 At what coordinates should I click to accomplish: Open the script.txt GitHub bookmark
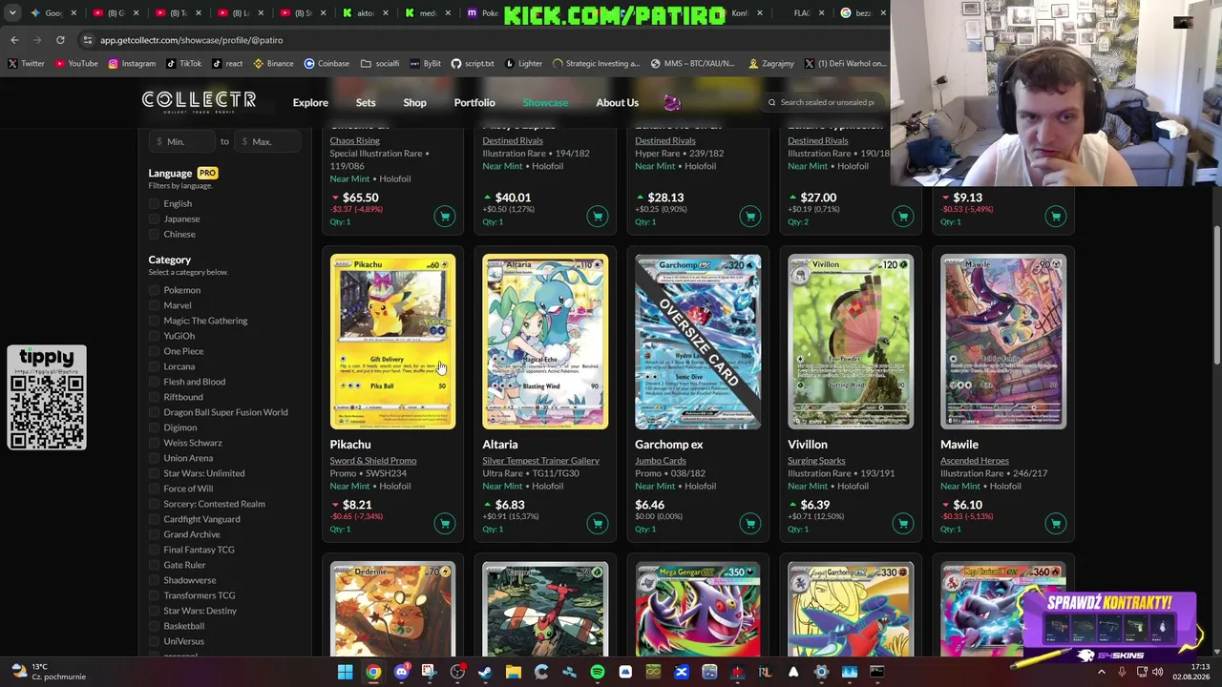click(x=473, y=63)
